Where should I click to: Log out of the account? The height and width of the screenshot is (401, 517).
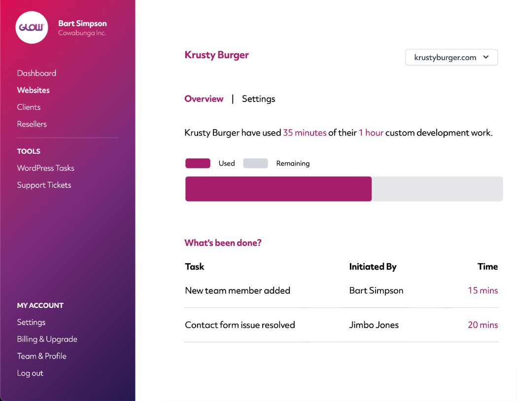(x=31, y=373)
